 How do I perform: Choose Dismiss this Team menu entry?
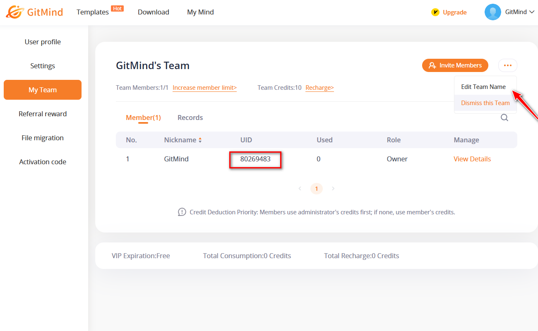click(x=485, y=103)
